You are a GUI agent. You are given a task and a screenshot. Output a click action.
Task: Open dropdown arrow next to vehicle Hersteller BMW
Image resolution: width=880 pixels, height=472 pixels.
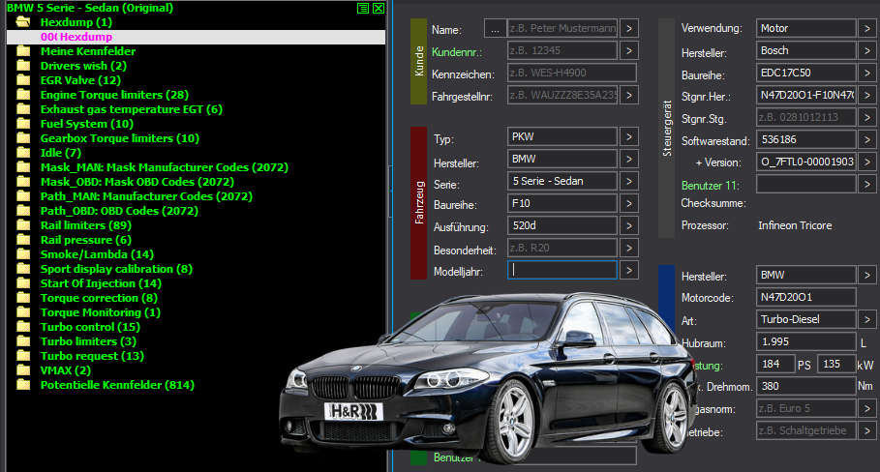click(629, 159)
